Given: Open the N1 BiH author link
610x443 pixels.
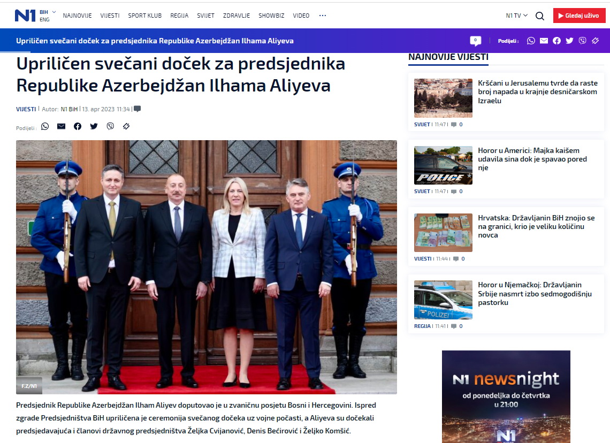Looking at the screenshot, I should pyautogui.click(x=69, y=109).
